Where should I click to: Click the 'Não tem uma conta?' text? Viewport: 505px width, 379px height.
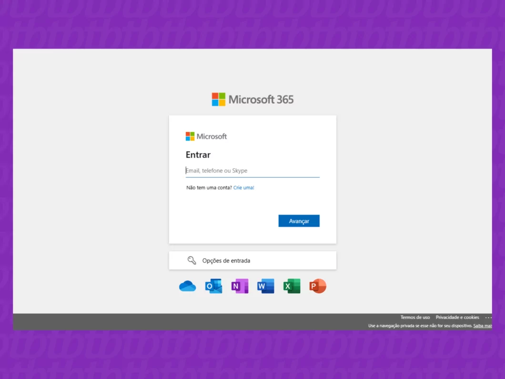[x=209, y=187]
